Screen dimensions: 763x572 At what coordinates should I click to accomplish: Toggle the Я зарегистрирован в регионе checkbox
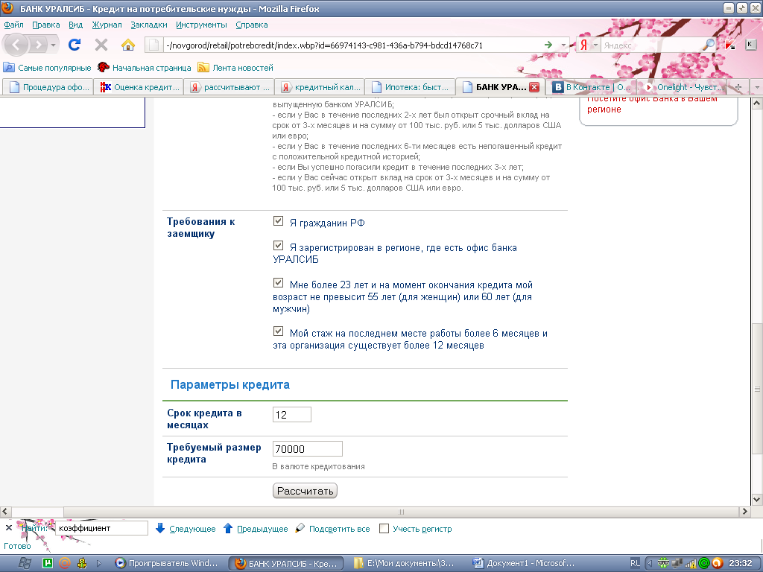click(279, 246)
